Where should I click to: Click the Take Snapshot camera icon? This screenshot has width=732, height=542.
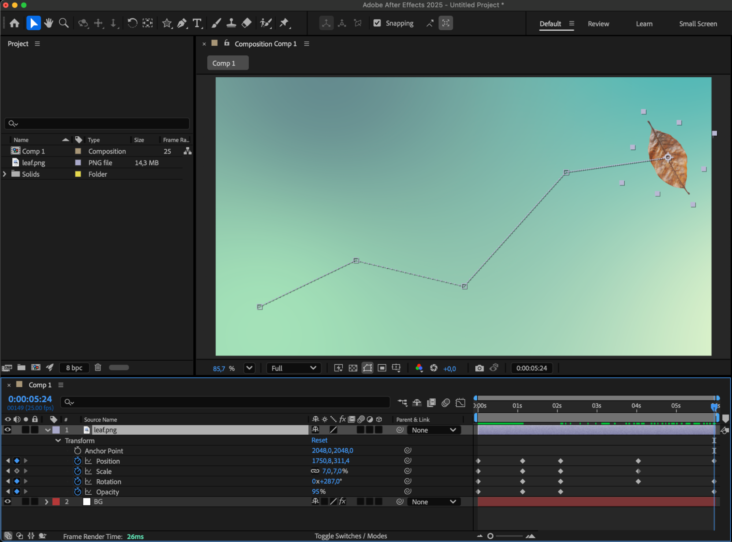(x=479, y=368)
